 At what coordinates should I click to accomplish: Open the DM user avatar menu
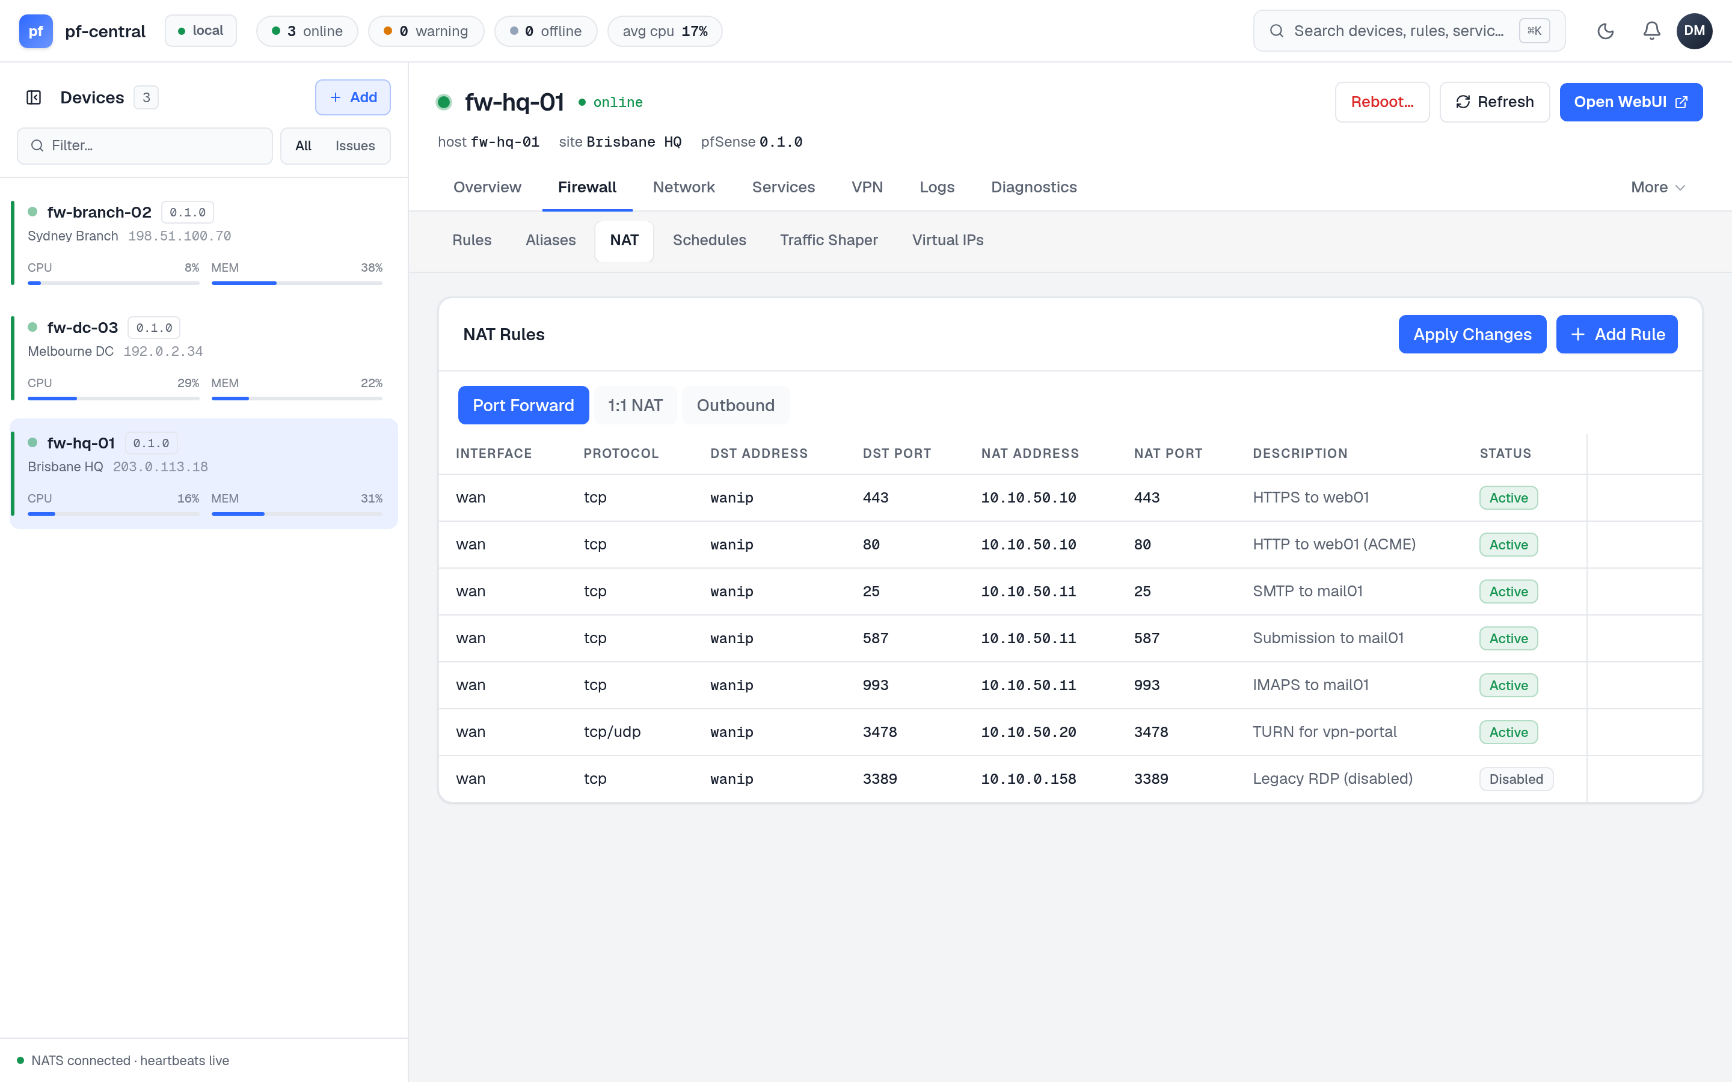pos(1694,31)
